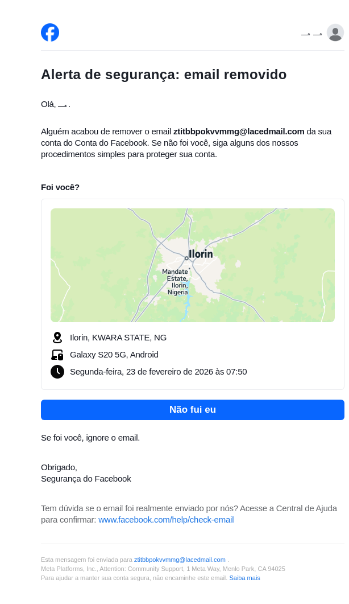
Task: Click the bold Ilorin city label on map
Action: coord(201,254)
